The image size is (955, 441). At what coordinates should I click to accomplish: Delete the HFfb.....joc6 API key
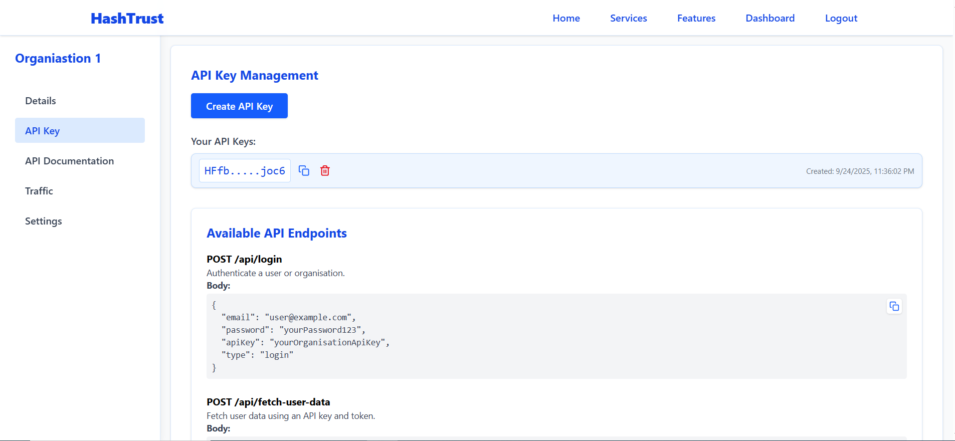325,171
